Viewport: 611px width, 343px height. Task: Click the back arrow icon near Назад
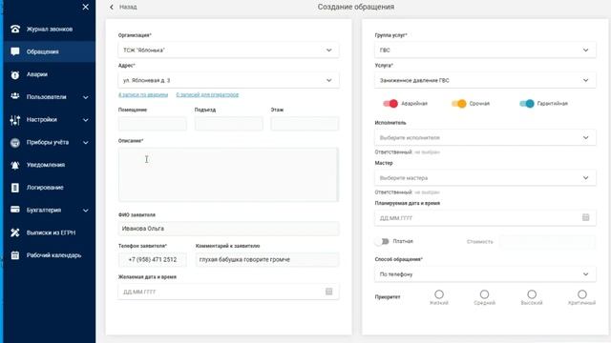[112, 7]
